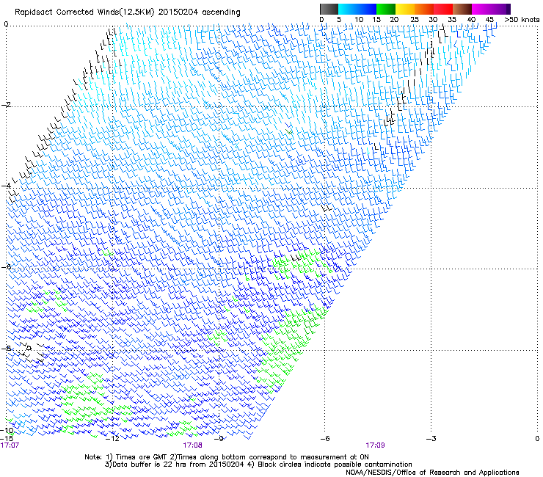Click the magenta 40-45 knots color swatch
The width and height of the screenshot is (543, 477).
(481, 9)
